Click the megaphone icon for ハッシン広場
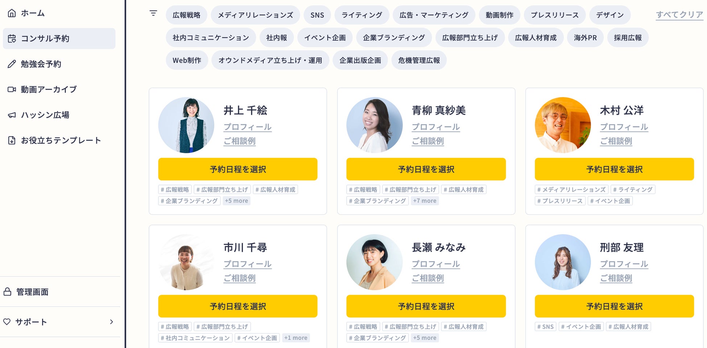The width and height of the screenshot is (707, 348). [x=12, y=115]
